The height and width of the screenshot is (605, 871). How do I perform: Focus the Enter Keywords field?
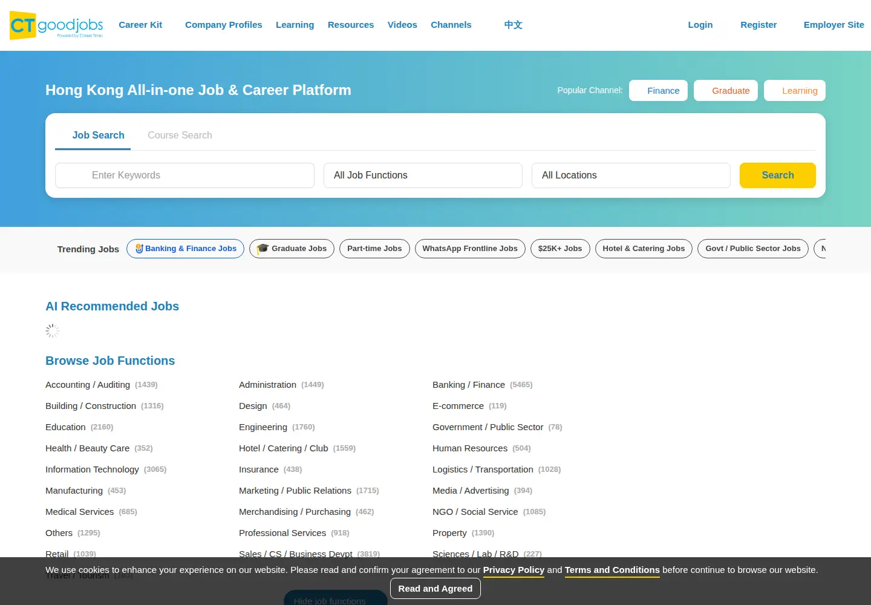(x=184, y=175)
